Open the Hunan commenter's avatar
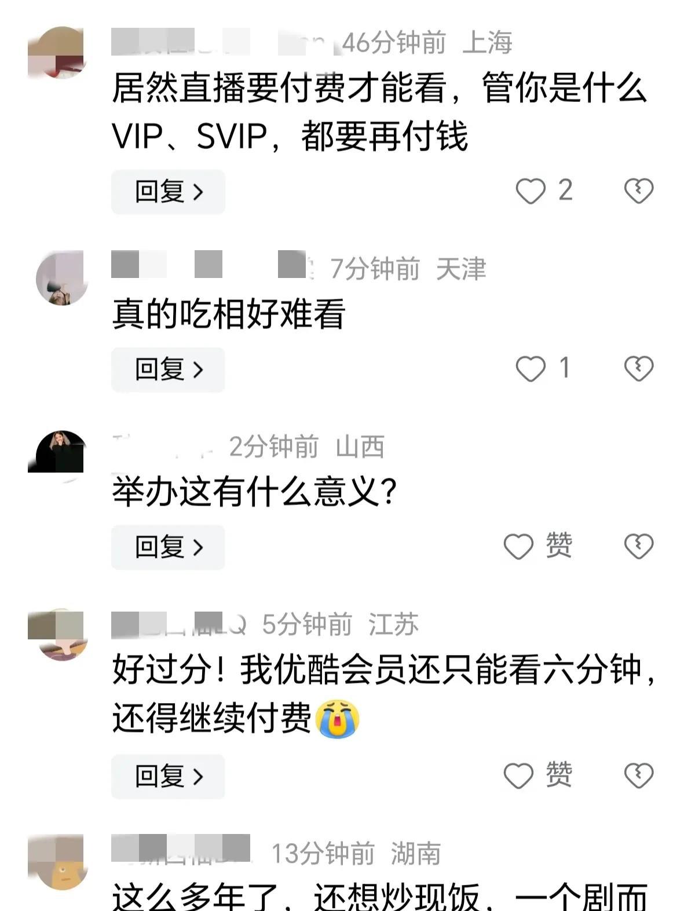 tap(57, 862)
